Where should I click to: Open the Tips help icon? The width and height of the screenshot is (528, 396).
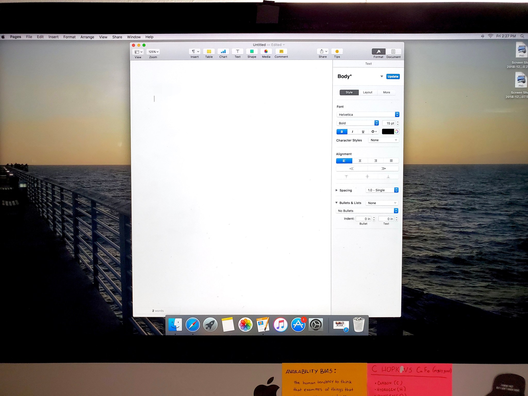337,52
